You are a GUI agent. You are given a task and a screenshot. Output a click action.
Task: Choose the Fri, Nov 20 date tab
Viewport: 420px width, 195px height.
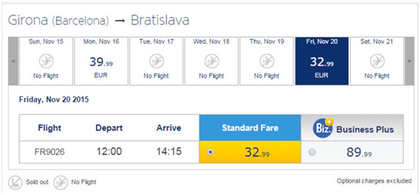322,61
